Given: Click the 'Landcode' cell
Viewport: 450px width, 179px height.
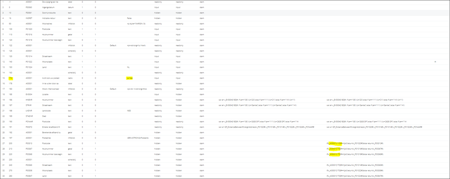Looking at the screenshot, I should (x=46, y=111).
